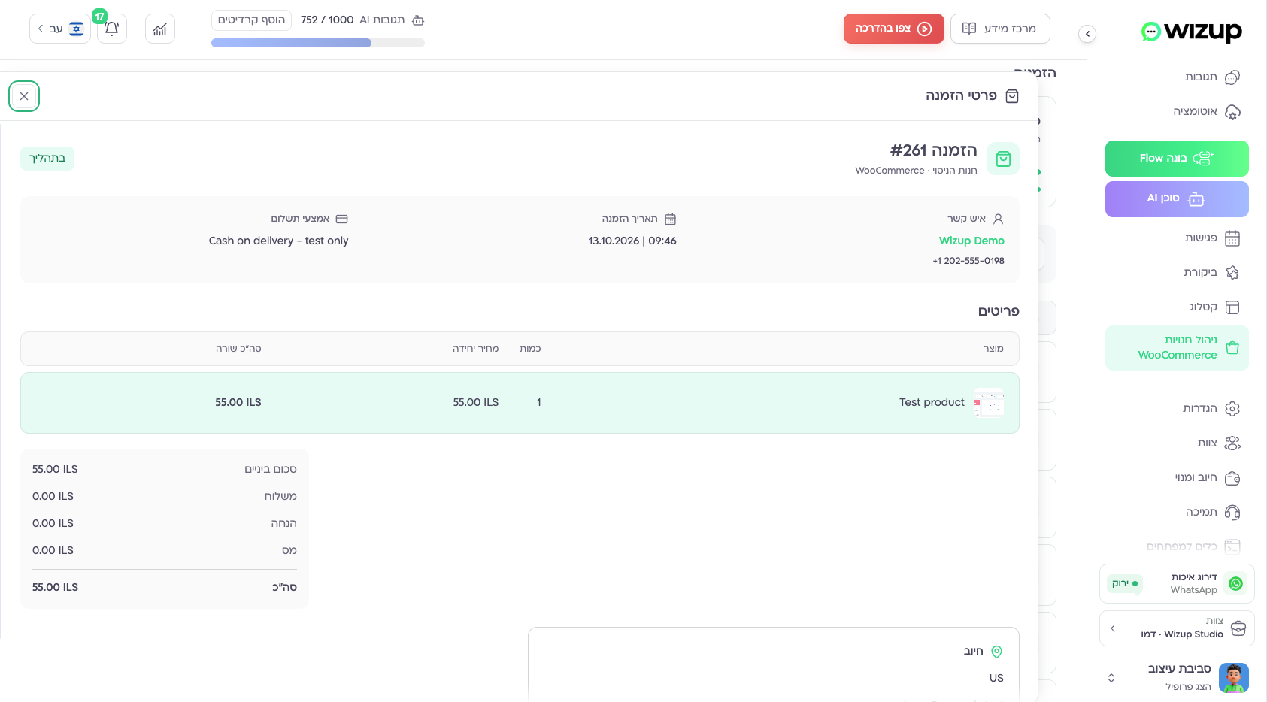Click the חיוב location pin icon

click(997, 652)
